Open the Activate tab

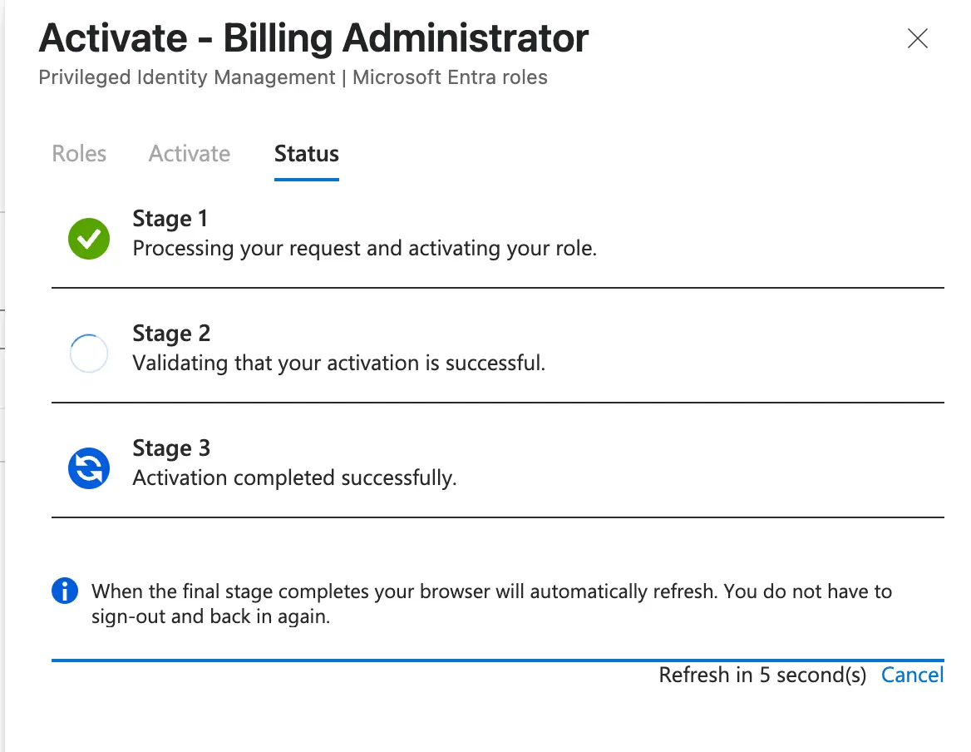(x=190, y=154)
